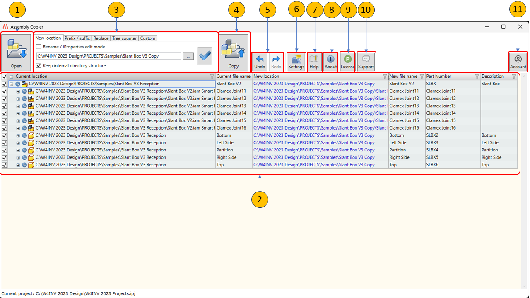Screen dimensions: 530x298
Task: Expand the Clamex Joint11 tree node
Action: [x=18, y=91]
